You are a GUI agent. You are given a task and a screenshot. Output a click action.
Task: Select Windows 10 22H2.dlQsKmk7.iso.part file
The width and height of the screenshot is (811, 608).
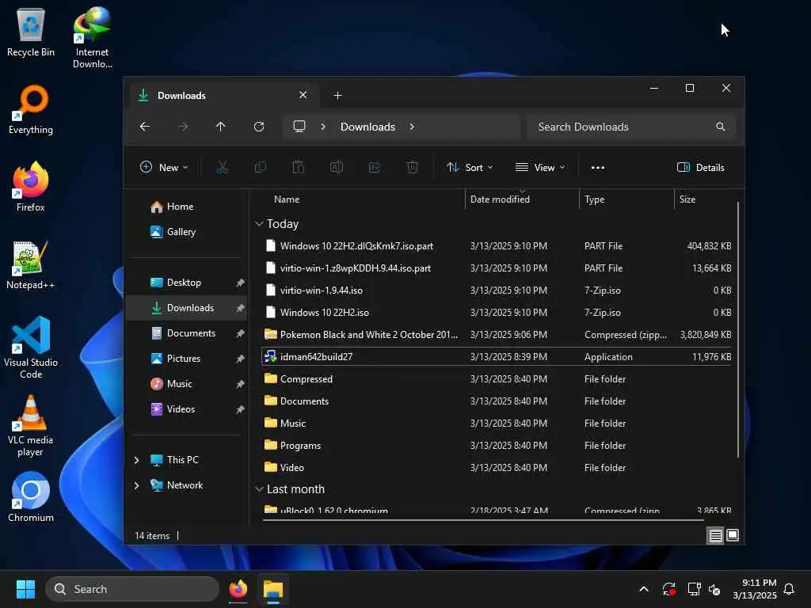click(x=497, y=246)
